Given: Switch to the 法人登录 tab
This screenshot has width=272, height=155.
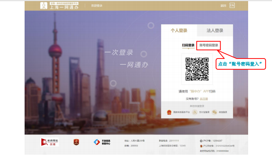Looking at the screenshot, I should click(215, 31).
